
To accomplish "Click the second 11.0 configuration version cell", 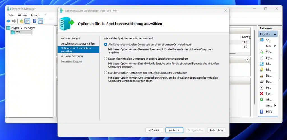I will [x=245, y=47].
